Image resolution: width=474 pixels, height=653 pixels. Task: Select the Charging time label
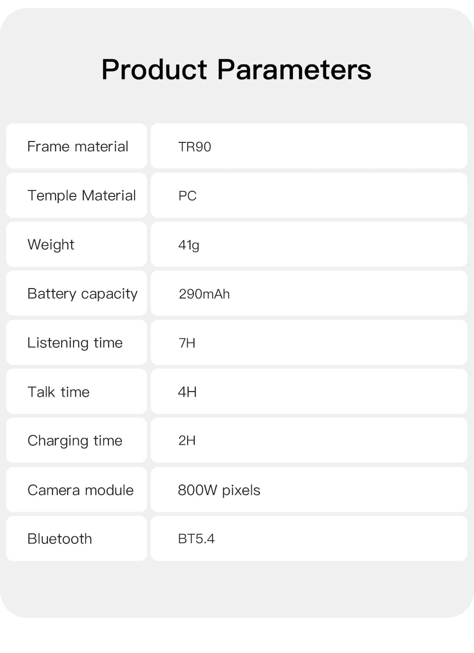pos(75,441)
